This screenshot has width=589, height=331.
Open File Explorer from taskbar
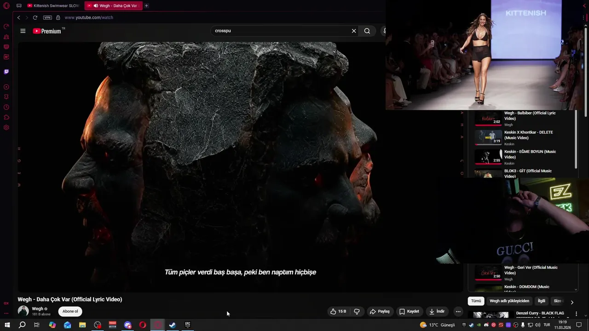tap(82, 325)
